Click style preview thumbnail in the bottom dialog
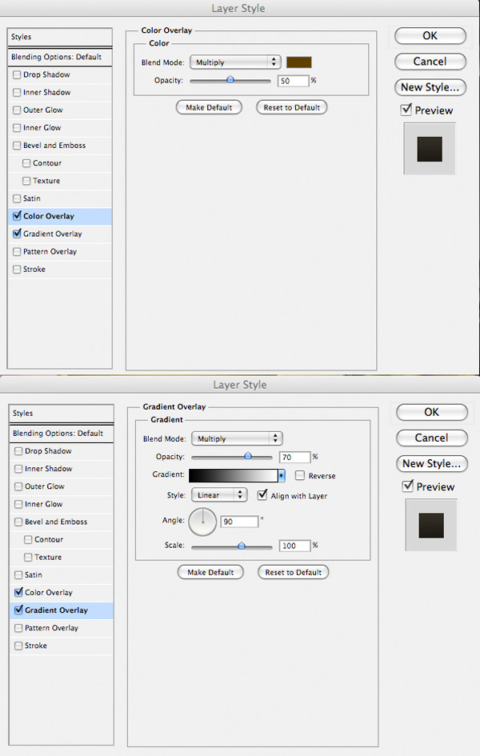This screenshot has height=756, width=480. click(431, 525)
